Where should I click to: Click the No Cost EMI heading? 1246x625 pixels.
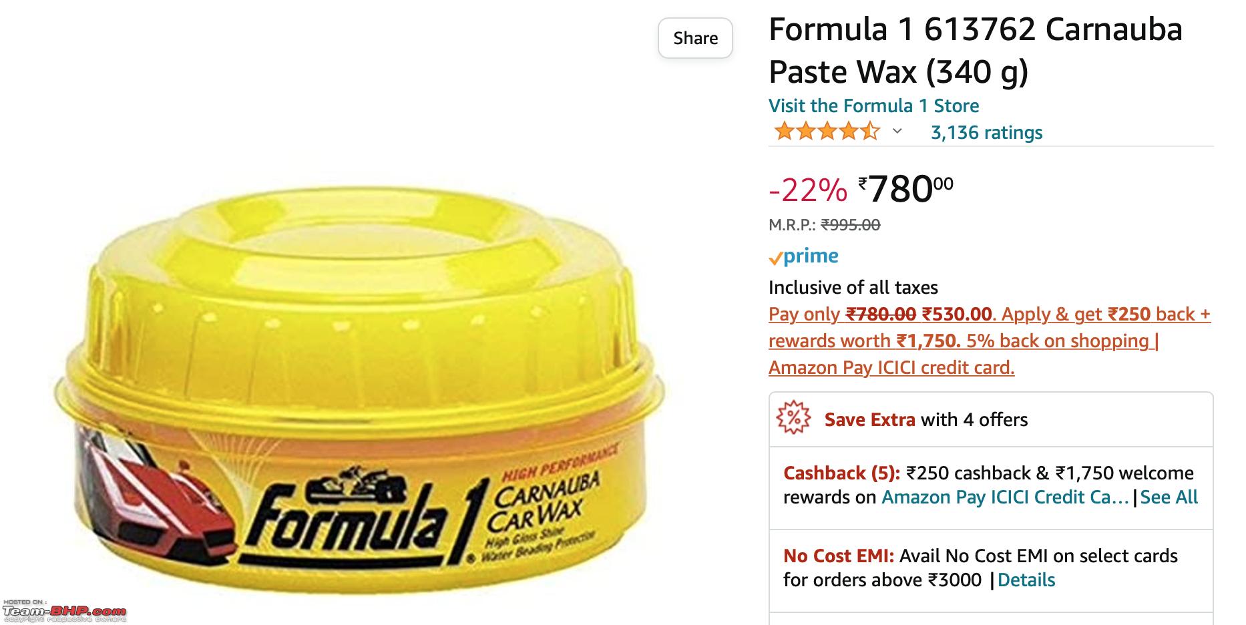pos(838,556)
